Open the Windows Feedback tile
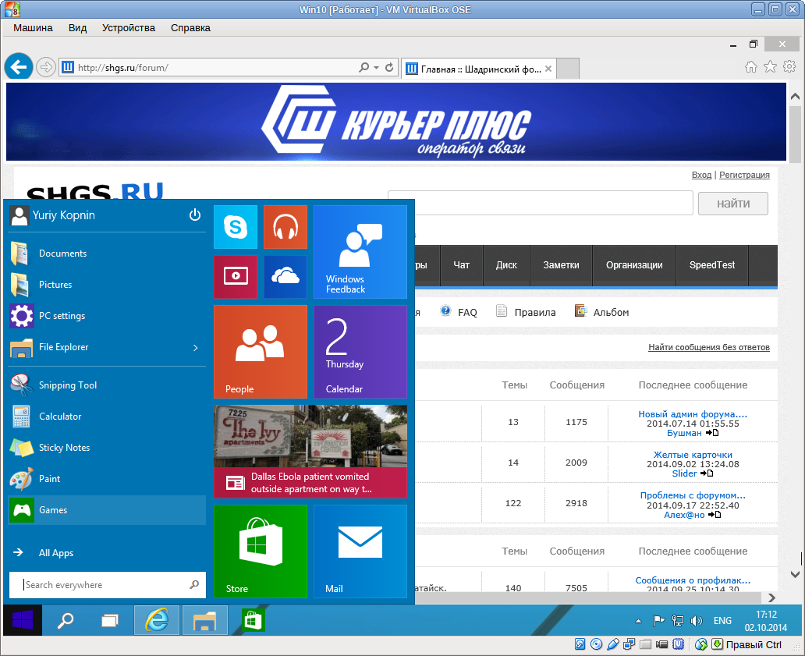Screen dimensions: 805x656 360,252
